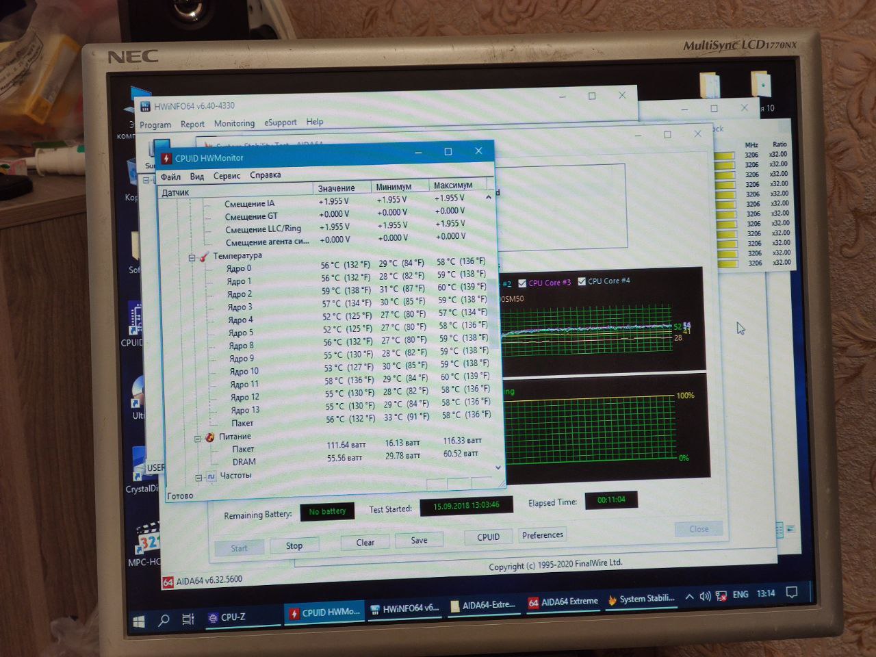This screenshot has height=657, width=876.
Task: Open Task View on the taskbar
Action: point(188,619)
